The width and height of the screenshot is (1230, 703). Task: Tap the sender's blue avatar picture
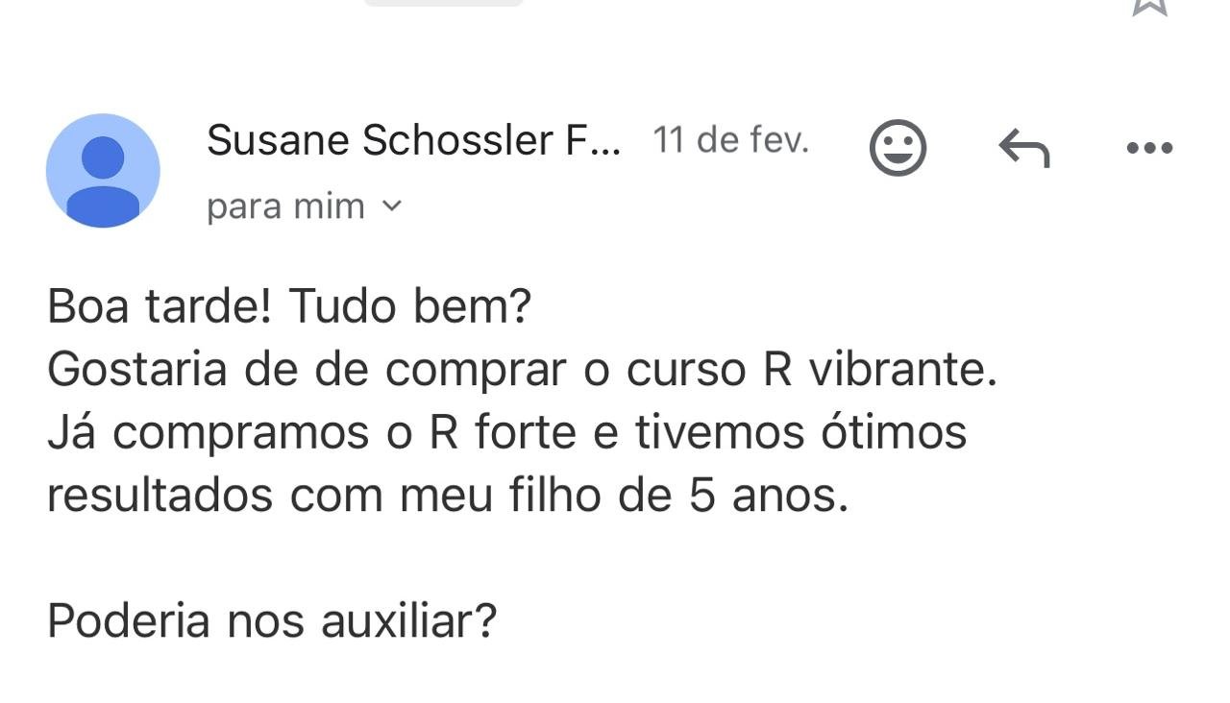click(x=103, y=170)
